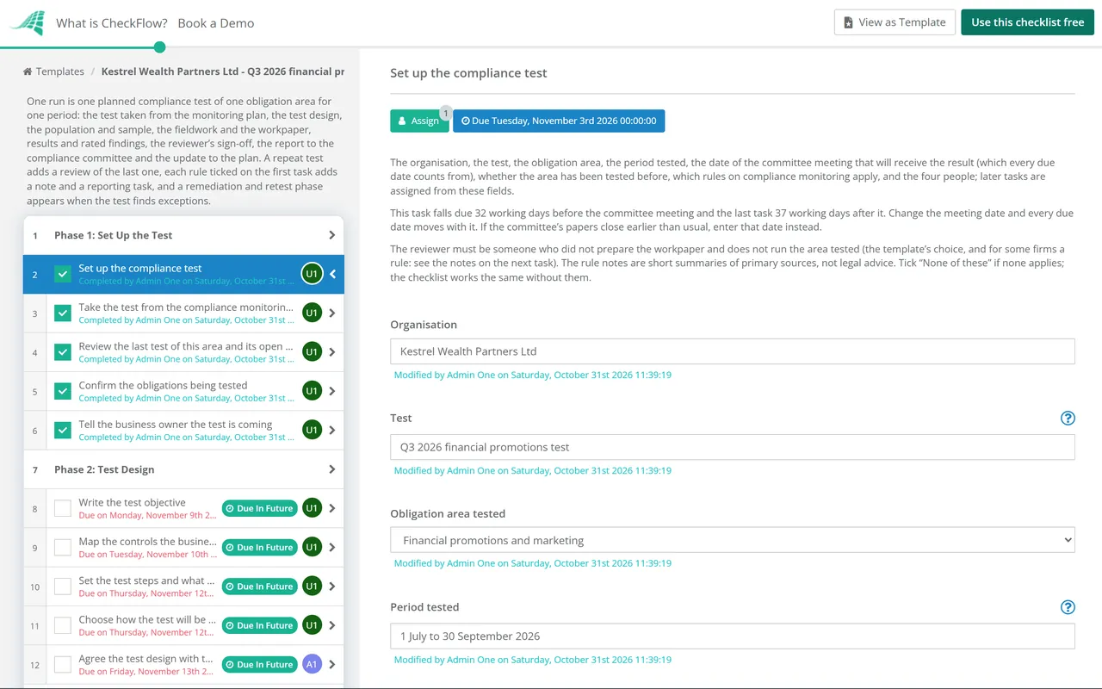Tick Write the test objective checkbox
The image size is (1102, 689).
point(63,508)
